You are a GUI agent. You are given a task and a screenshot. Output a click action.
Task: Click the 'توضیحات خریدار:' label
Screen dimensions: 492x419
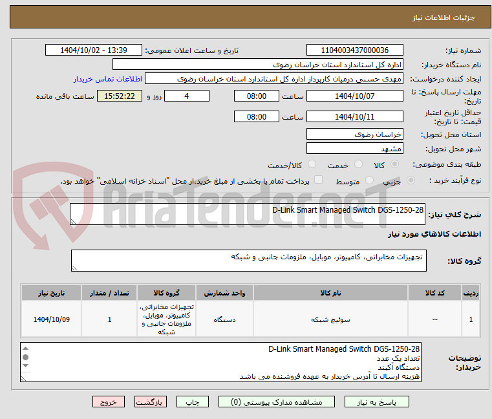tap(464, 362)
